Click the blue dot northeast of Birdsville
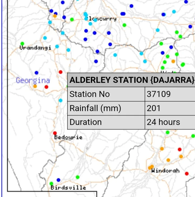The height and width of the screenshot is (197, 195). [x=58, y=180]
